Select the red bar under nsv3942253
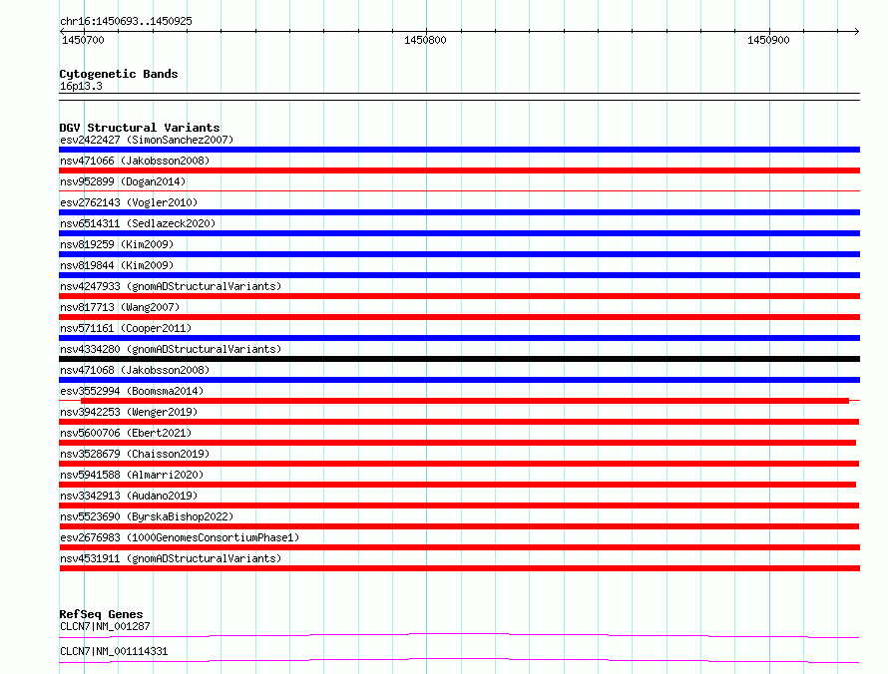888x674 pixels. [x=459, y=422]
